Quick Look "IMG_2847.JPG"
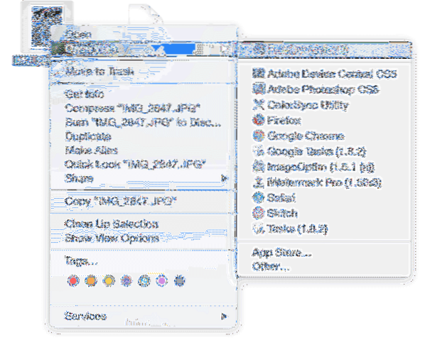This screenshot has height=347, width=425. click(135, 165)
